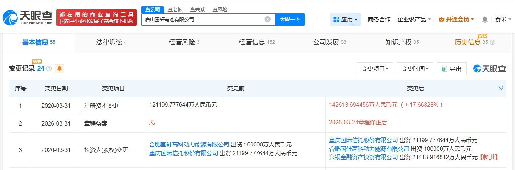This screenshot has height=170, width=515.
Task: Export records via 导出 button
Action: click(451, 69)
